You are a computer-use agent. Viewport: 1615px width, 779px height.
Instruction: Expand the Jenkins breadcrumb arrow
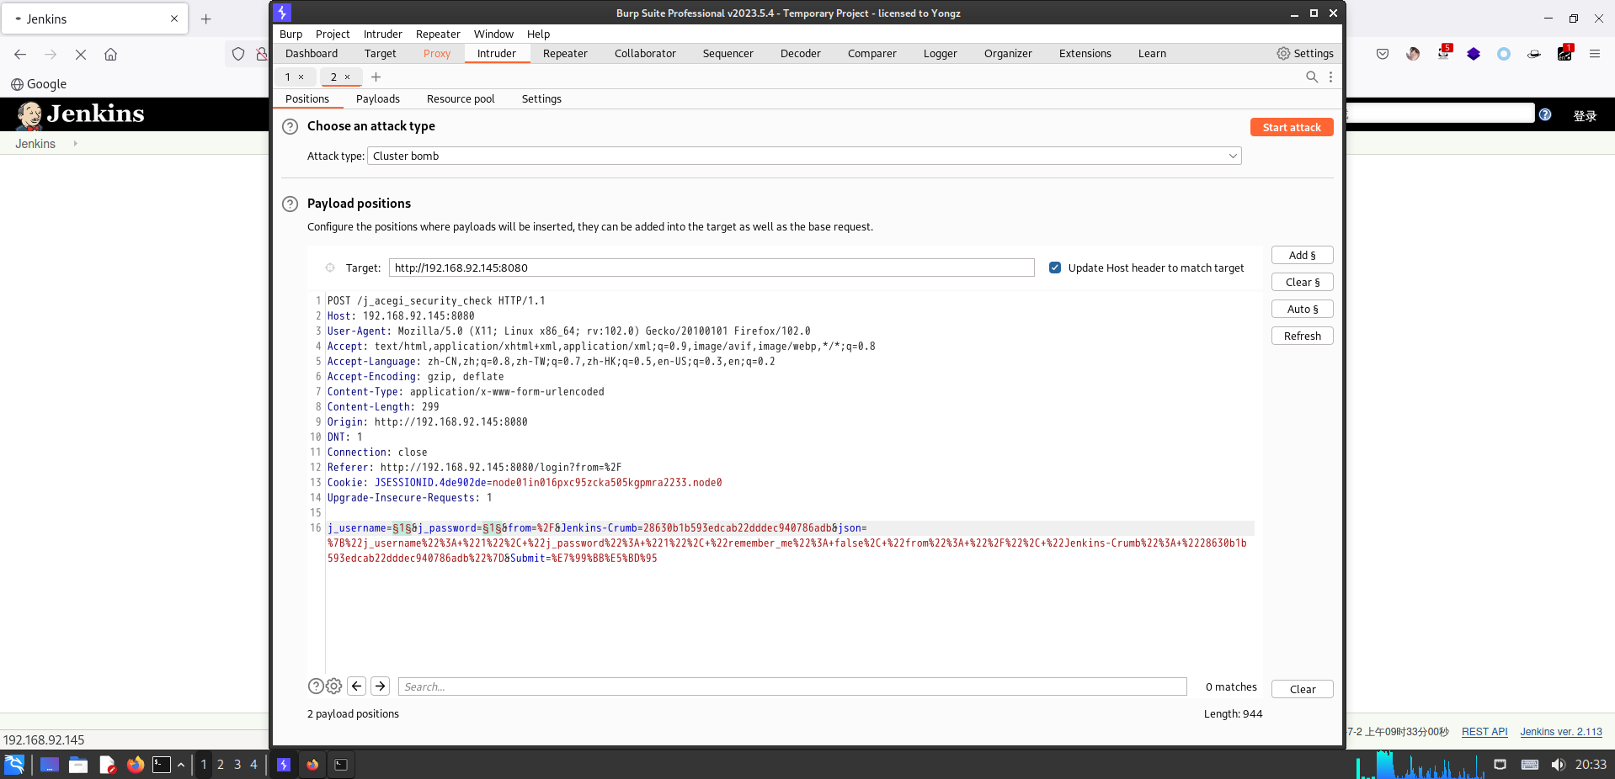pos(76,144)
